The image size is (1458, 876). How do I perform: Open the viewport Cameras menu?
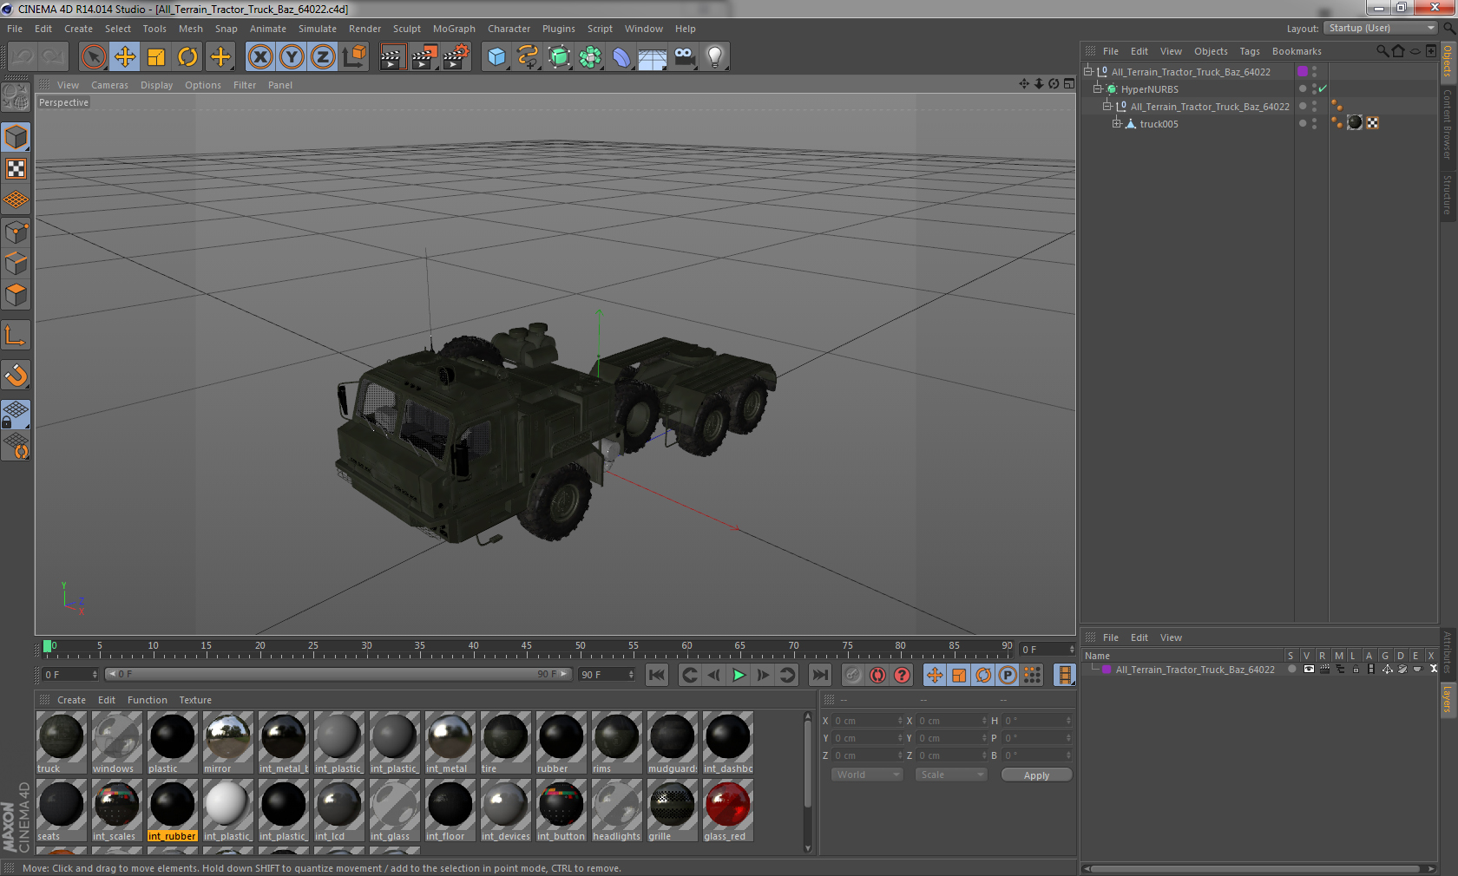point(109,85)
